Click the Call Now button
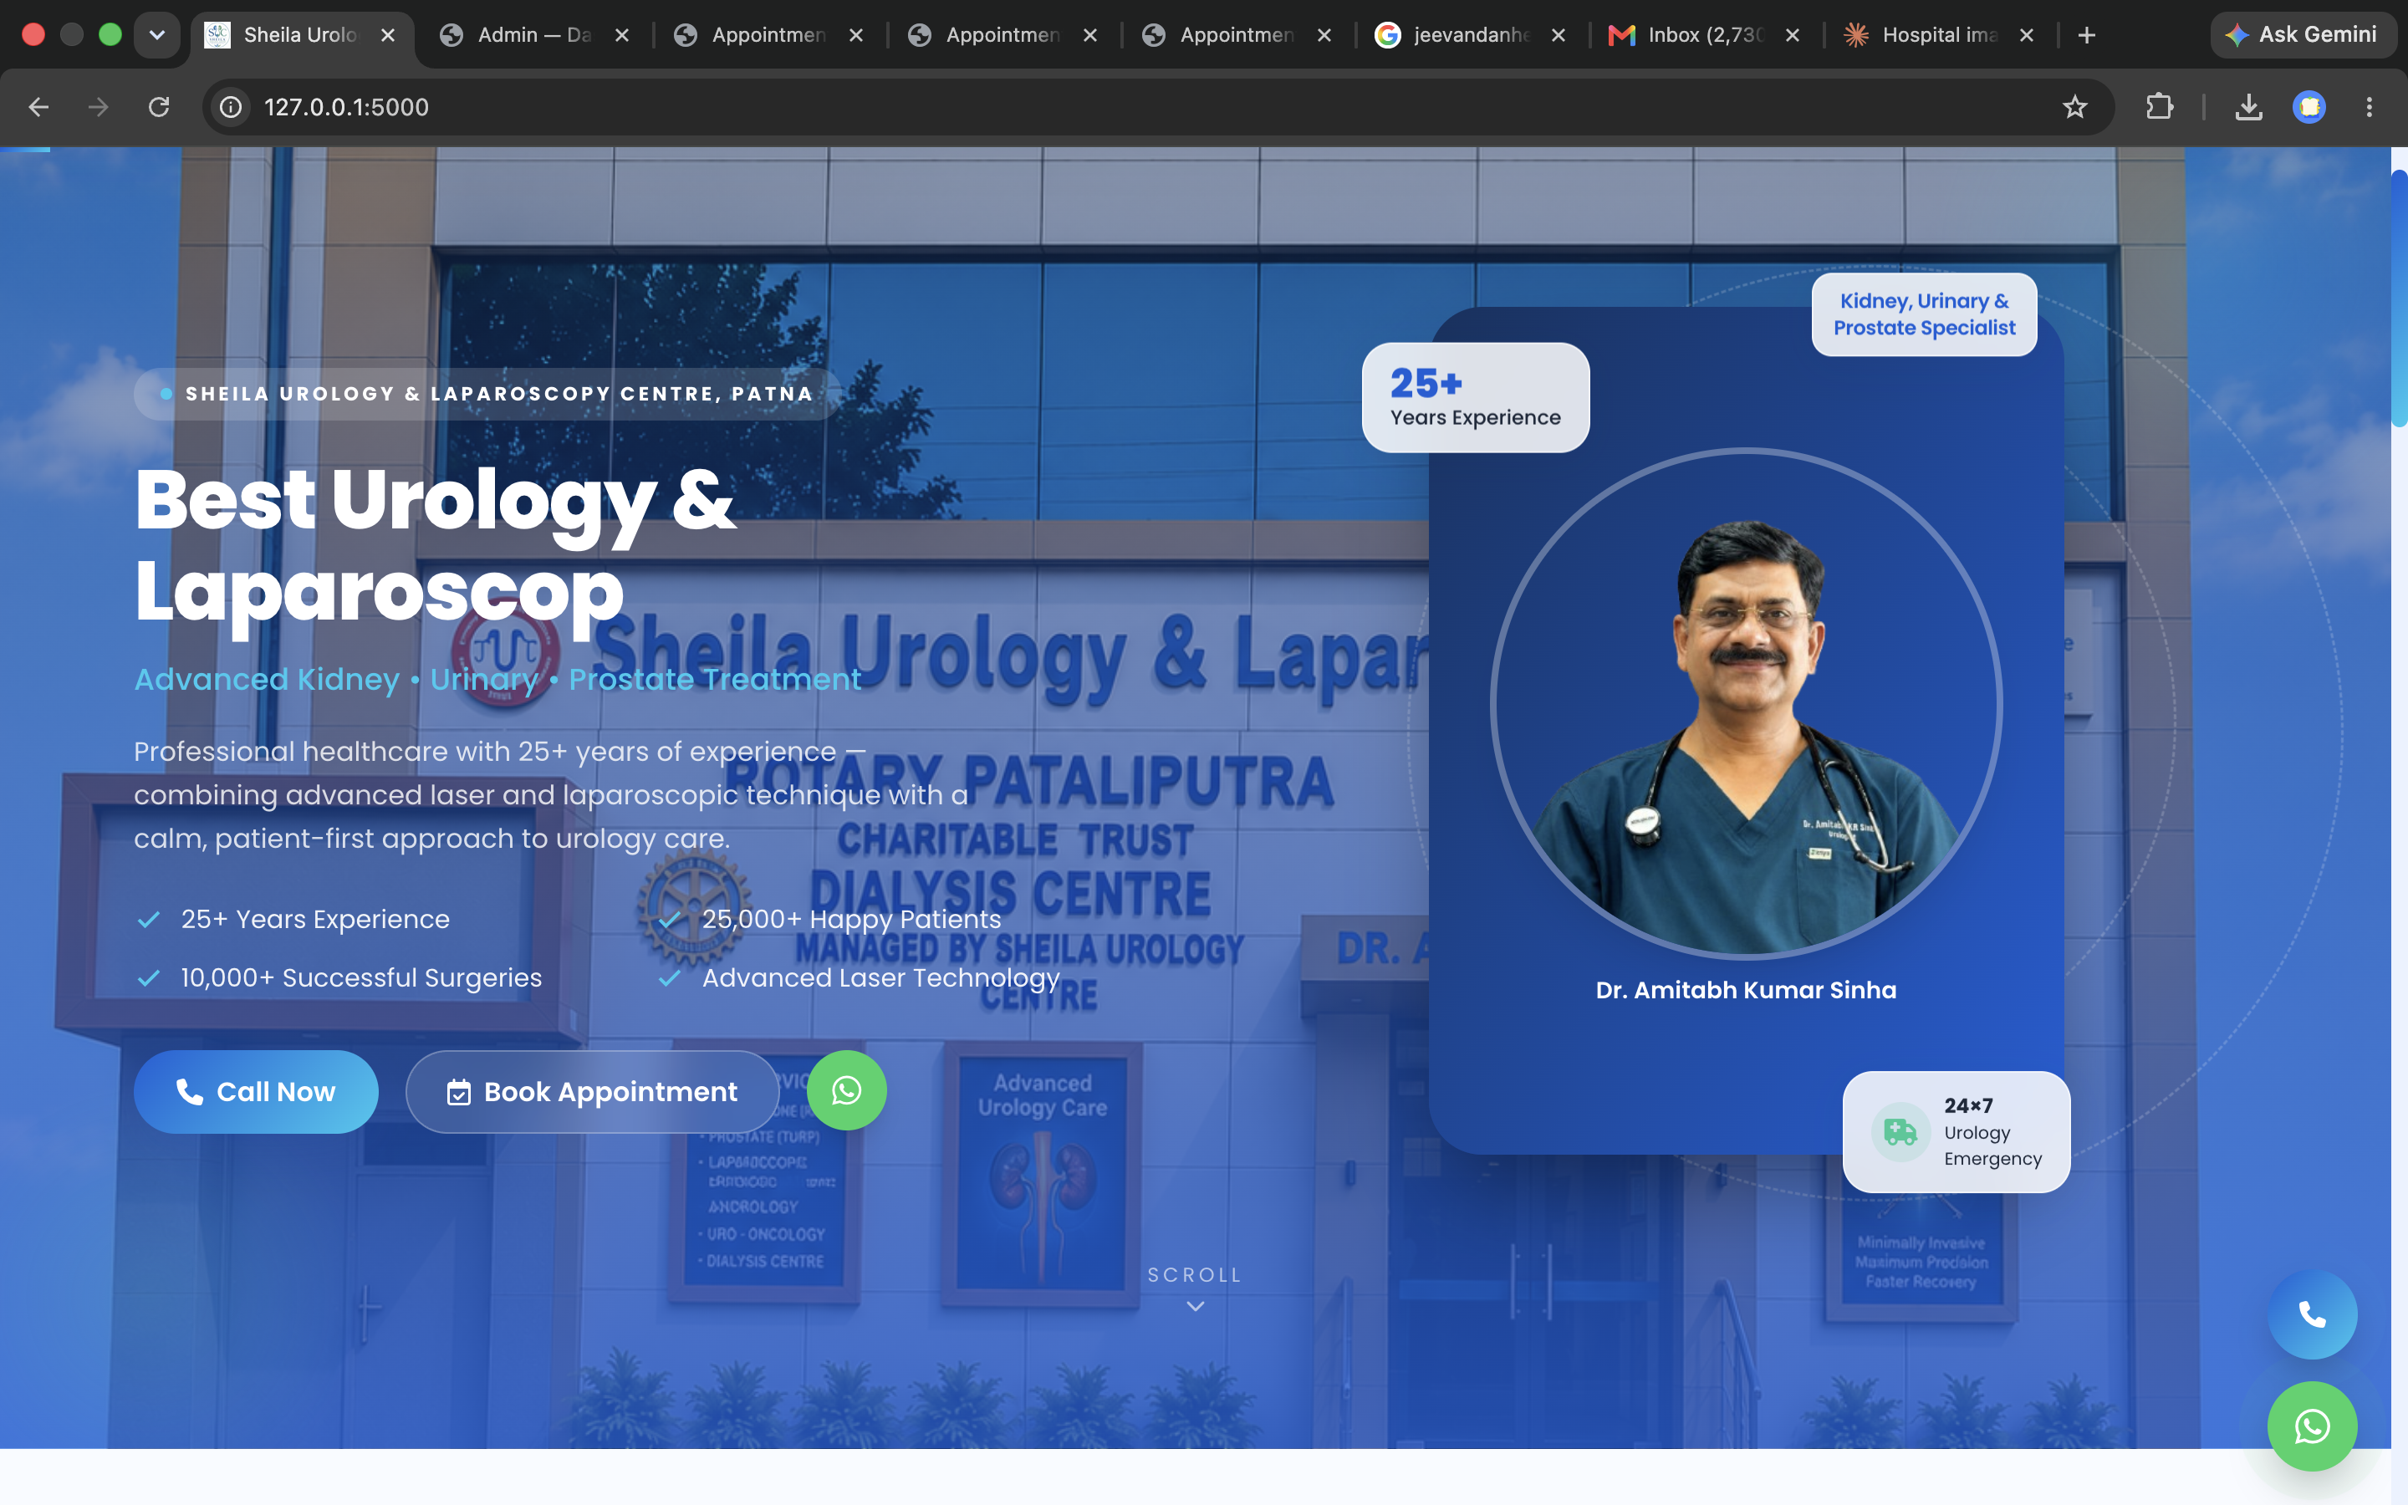This screenshot has width=2408, height=1505. [256, 1092]
